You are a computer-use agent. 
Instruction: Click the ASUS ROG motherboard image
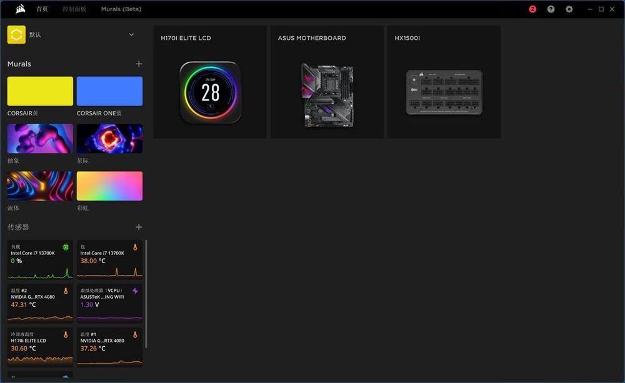pos(327,95)
